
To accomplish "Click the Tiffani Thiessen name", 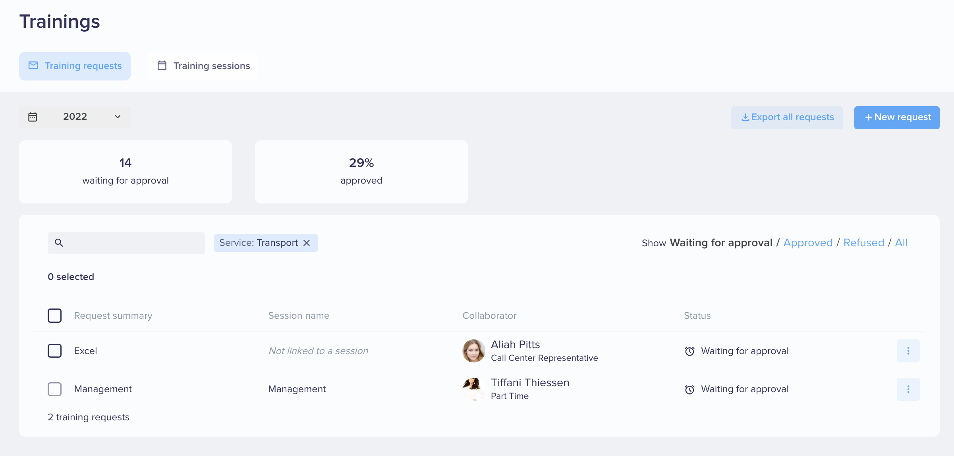I will (x=530, y=383).
